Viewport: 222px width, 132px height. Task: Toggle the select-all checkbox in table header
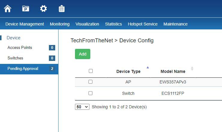point(91,71)
